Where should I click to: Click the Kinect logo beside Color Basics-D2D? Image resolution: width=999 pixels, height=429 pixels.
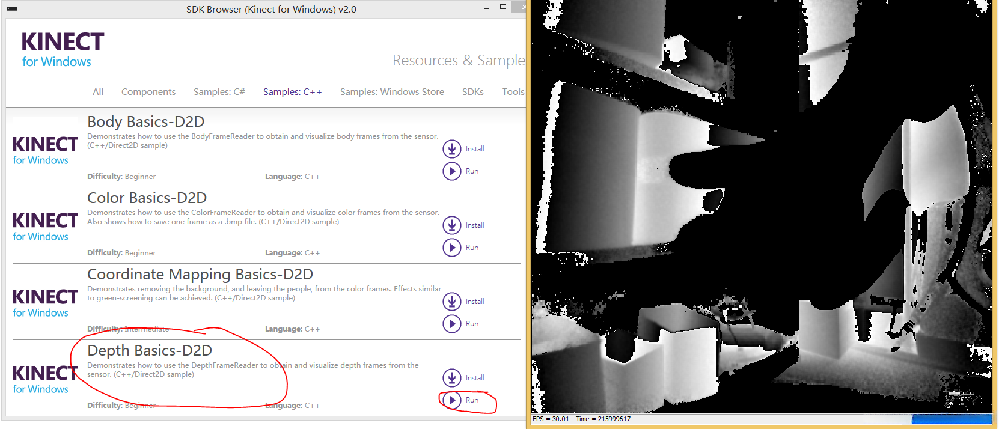click(x=45, y=227)
